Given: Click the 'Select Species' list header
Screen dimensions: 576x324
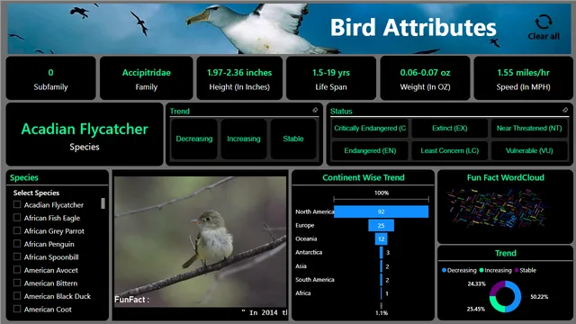Looking at the screenshot, I should tap(36, 193).
